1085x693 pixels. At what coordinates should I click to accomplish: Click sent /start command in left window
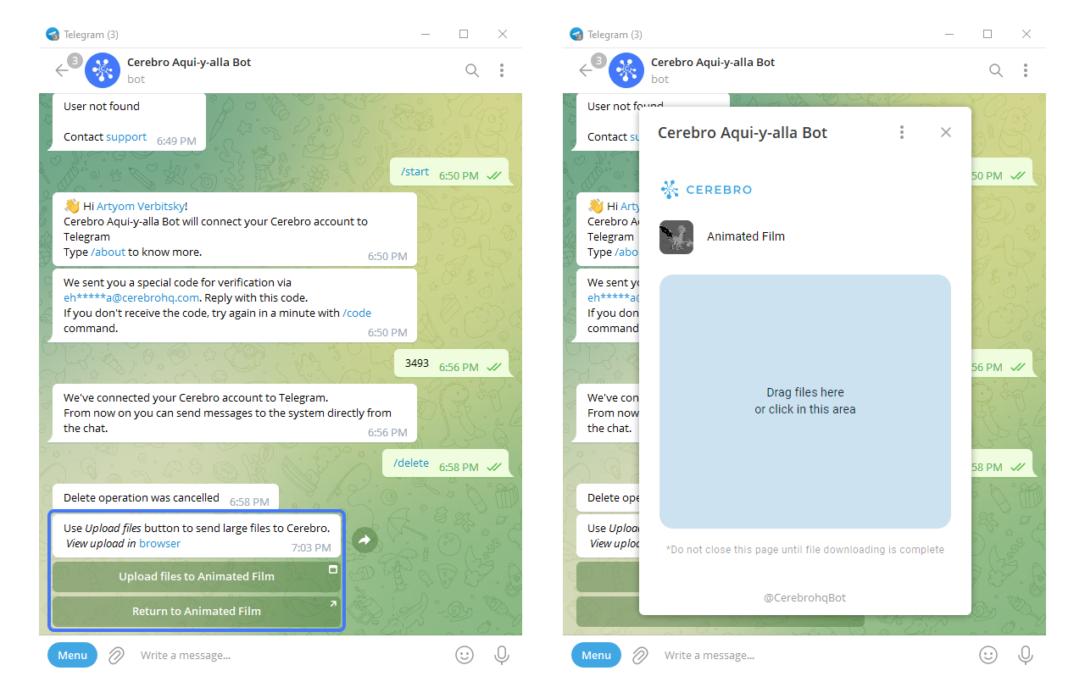coord(415,172)
